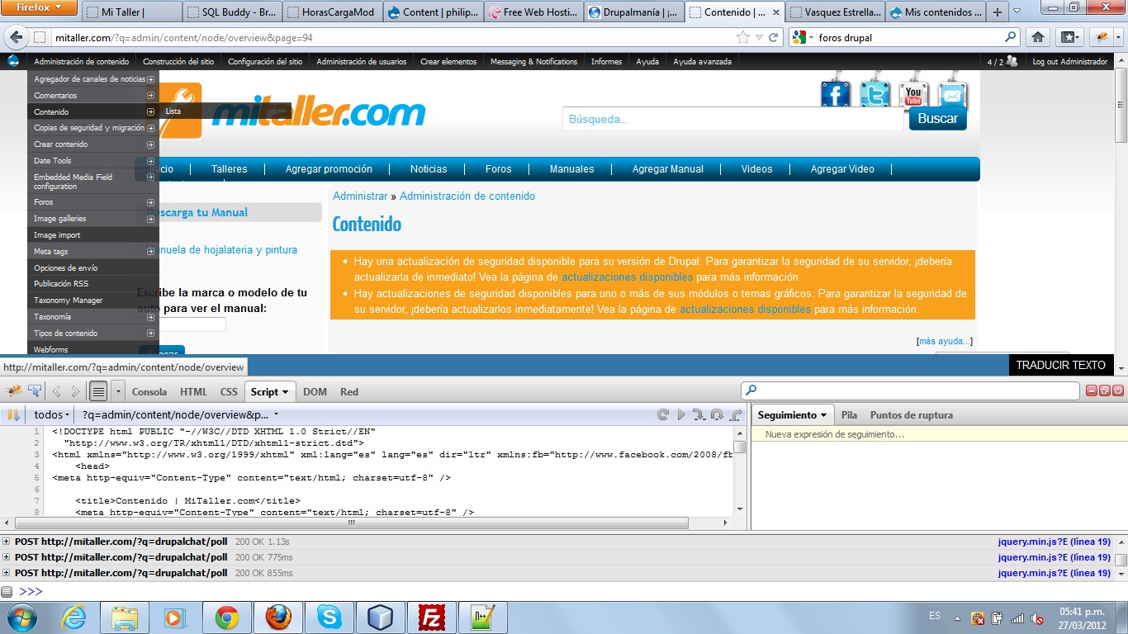Detach Firebug into a new window
The image size is (1128, 634).
coord(1105,390)
